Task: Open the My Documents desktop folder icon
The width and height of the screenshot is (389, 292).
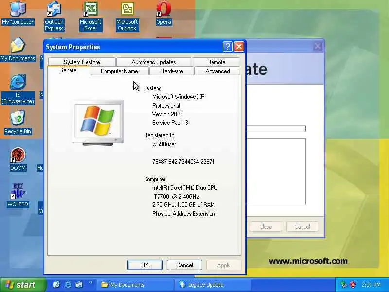Action: click(x=18, y=50)
